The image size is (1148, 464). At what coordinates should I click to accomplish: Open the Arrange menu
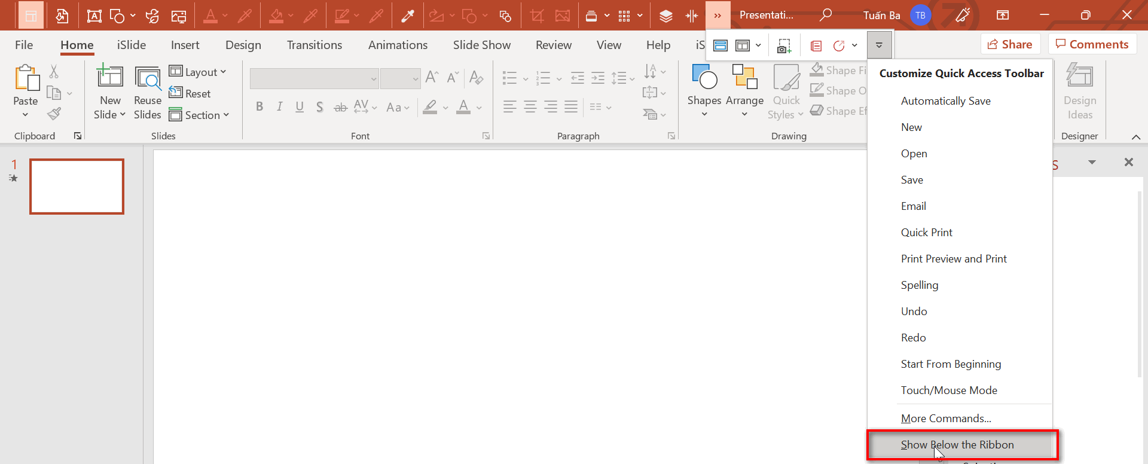point(744,91)
